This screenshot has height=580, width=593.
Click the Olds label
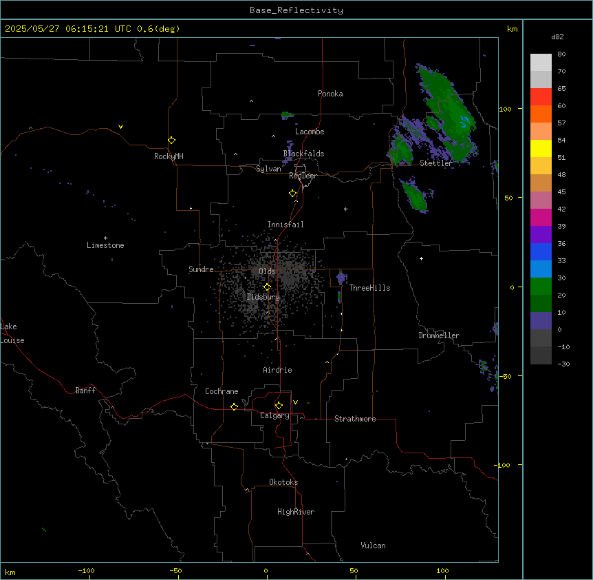tap(267, 271)
